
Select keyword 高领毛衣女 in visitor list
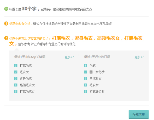tap(27, 85)
